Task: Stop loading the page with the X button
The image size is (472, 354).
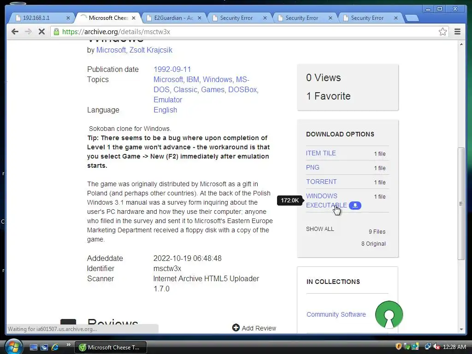Action: click(x=41, y=32)
